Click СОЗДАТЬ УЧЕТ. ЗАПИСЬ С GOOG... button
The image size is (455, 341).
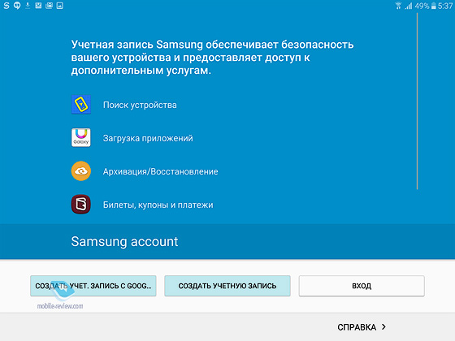coord(93,286)
